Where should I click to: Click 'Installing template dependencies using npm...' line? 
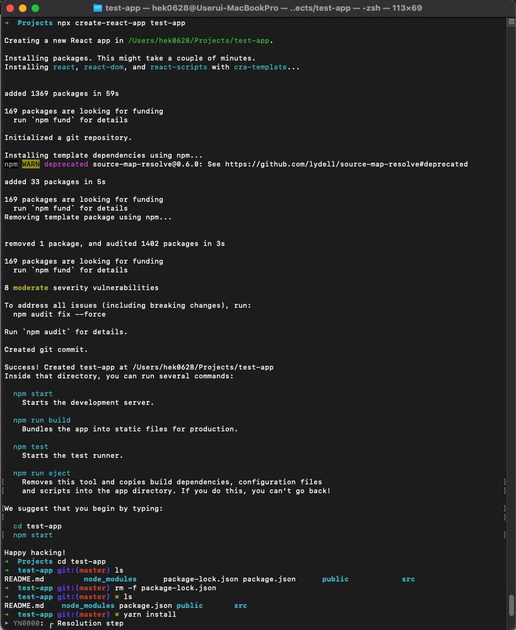tap(103, 156)
